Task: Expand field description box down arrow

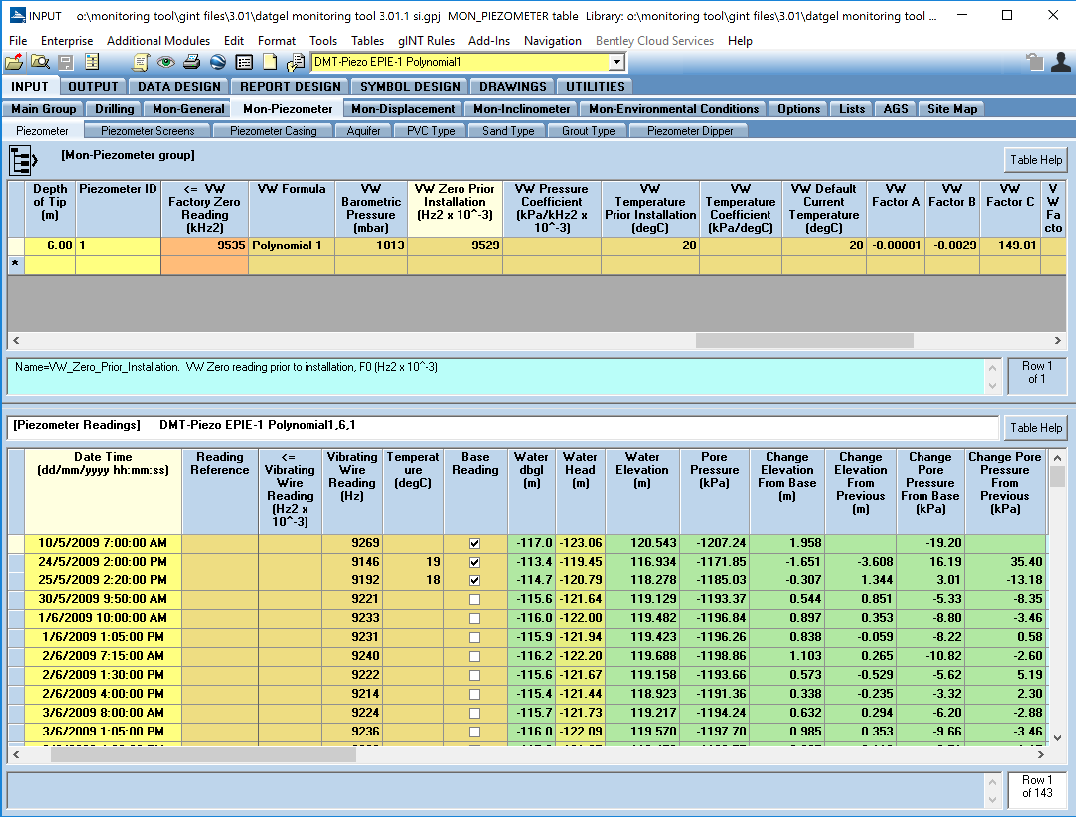Action: coord(992,385)
